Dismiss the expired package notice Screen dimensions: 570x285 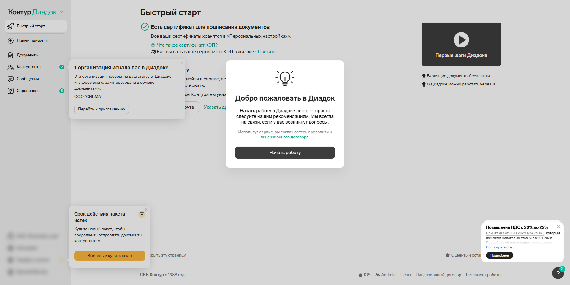tap(147, 210)
